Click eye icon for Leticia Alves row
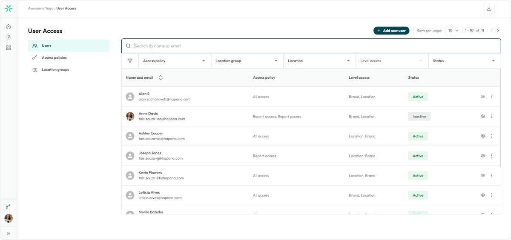The height and width of the screenshot is (240, 511). pos(483,195)
